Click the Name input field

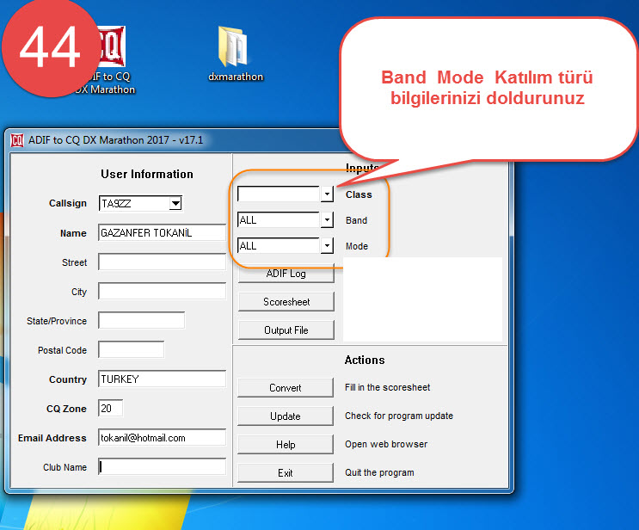pos(162,233)
